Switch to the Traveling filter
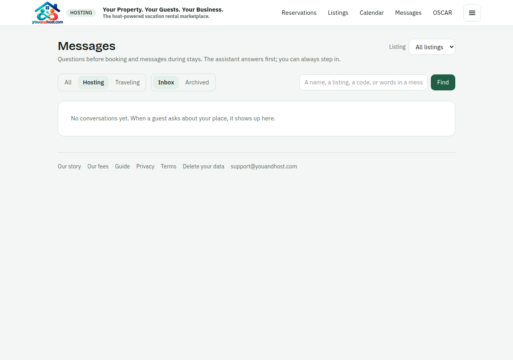This screenshot has height=360, width=513. [127, 82]
